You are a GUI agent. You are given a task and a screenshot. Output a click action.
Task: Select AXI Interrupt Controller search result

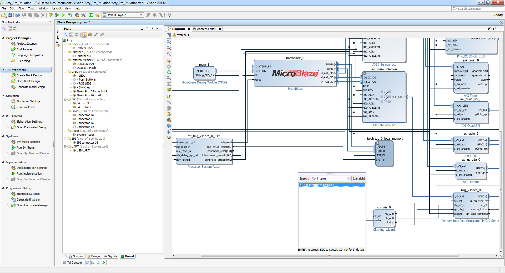[318, 185]
